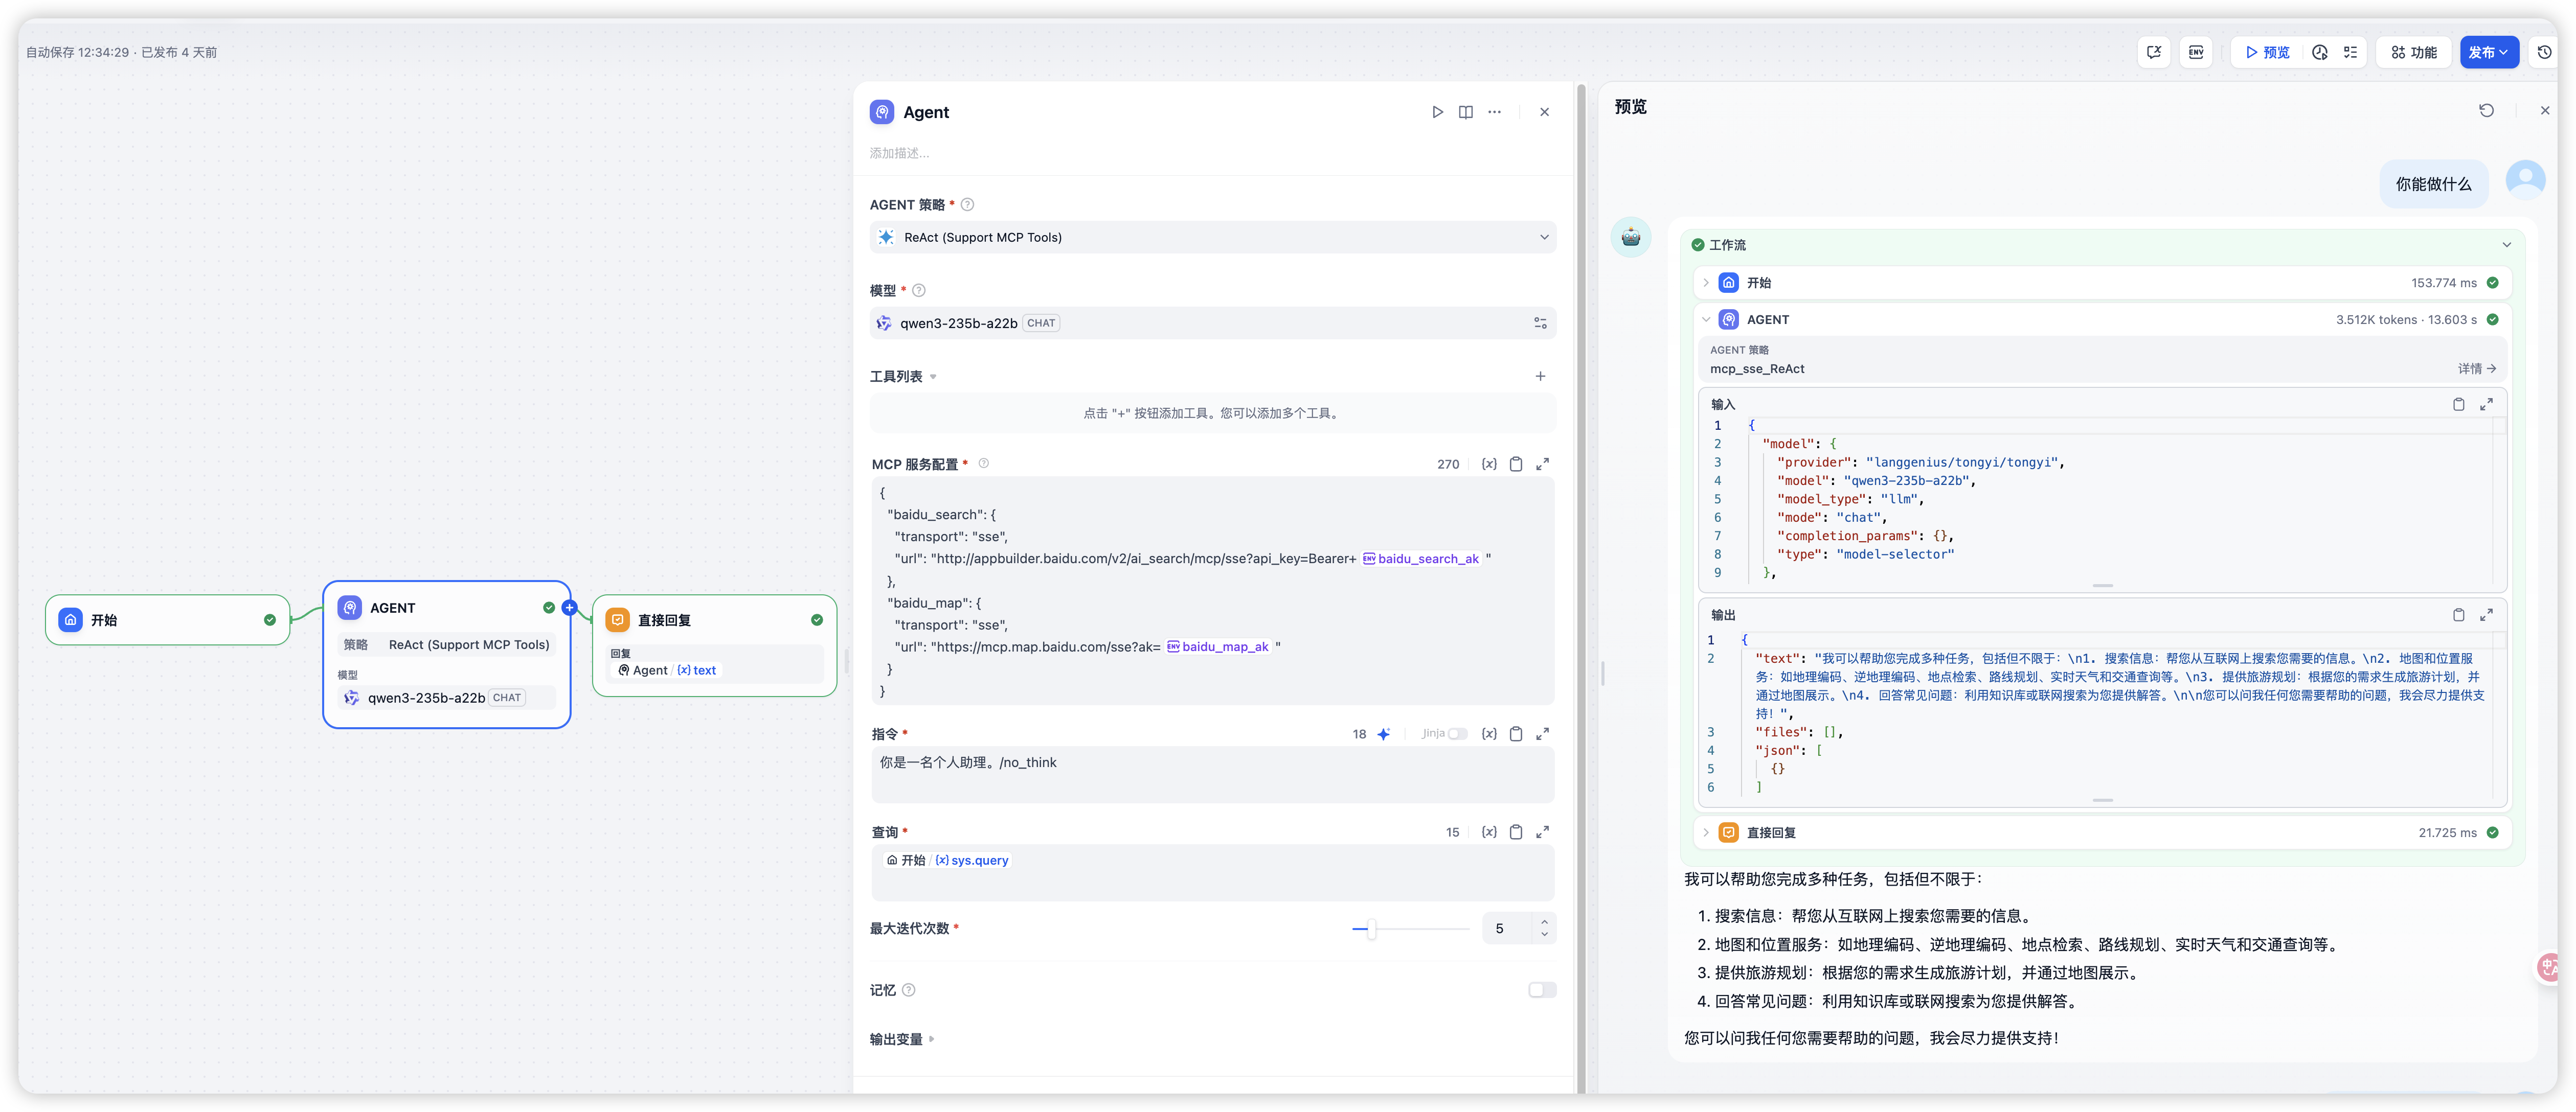This screenshot has height=1112, width=2576.
Task: Open version history clock icon
Action: pyautogui.click(x=2544, y=52)
